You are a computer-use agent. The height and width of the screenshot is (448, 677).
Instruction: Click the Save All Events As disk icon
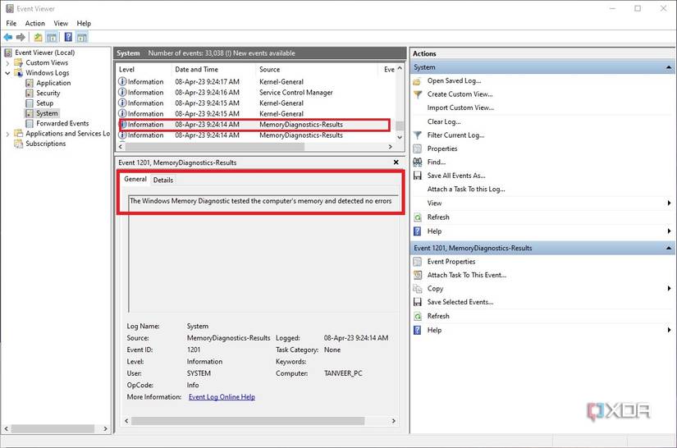[418, 176]
